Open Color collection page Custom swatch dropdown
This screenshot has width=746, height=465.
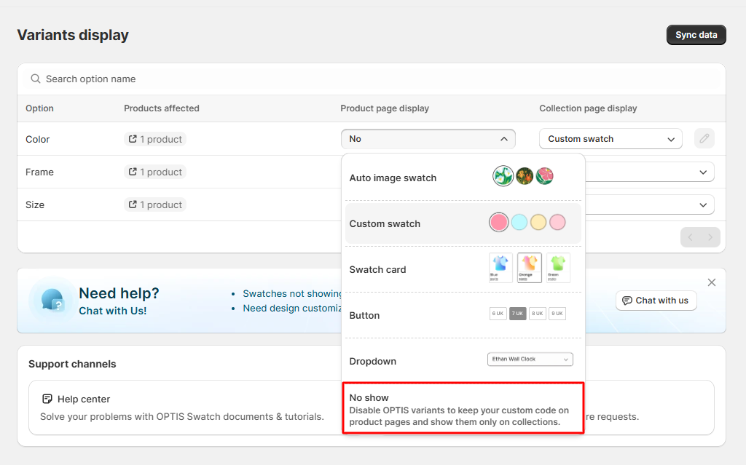click(x=610, y=139)
